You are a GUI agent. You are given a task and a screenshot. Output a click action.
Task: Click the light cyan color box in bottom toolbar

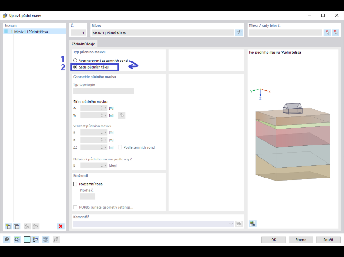pos(27,239)
